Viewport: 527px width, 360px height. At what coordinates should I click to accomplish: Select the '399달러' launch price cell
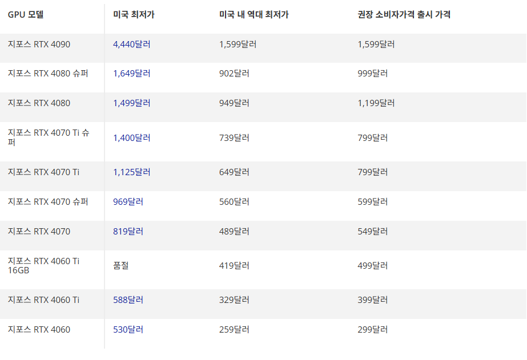[x=373, y=300]
